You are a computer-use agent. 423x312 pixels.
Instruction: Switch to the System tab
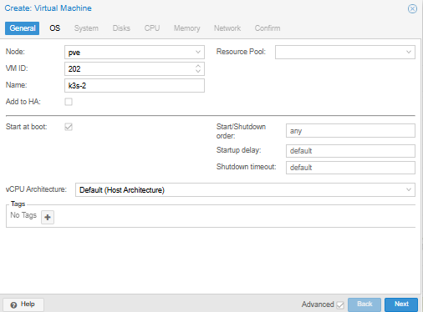click(x=86, y=28)
